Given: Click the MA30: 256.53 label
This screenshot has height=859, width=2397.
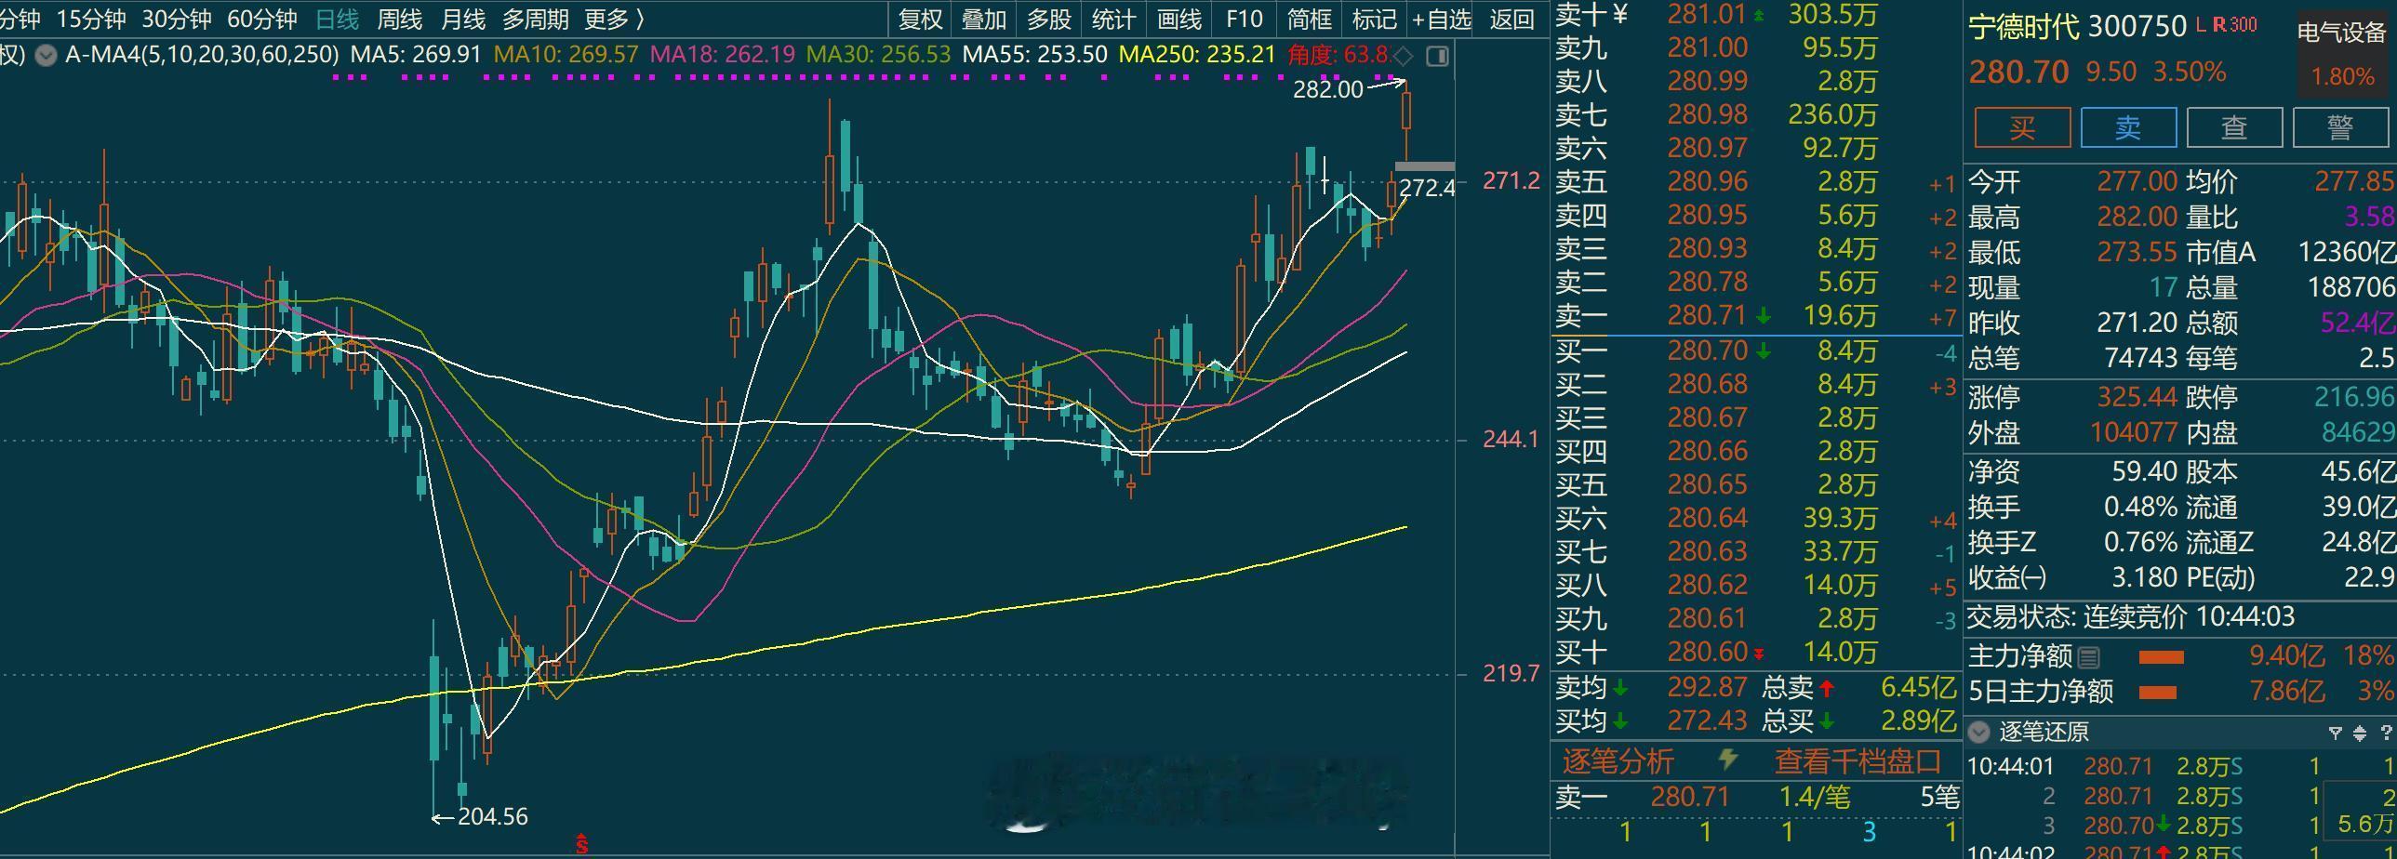Looking at the screenshot, I should coord(878,55).
